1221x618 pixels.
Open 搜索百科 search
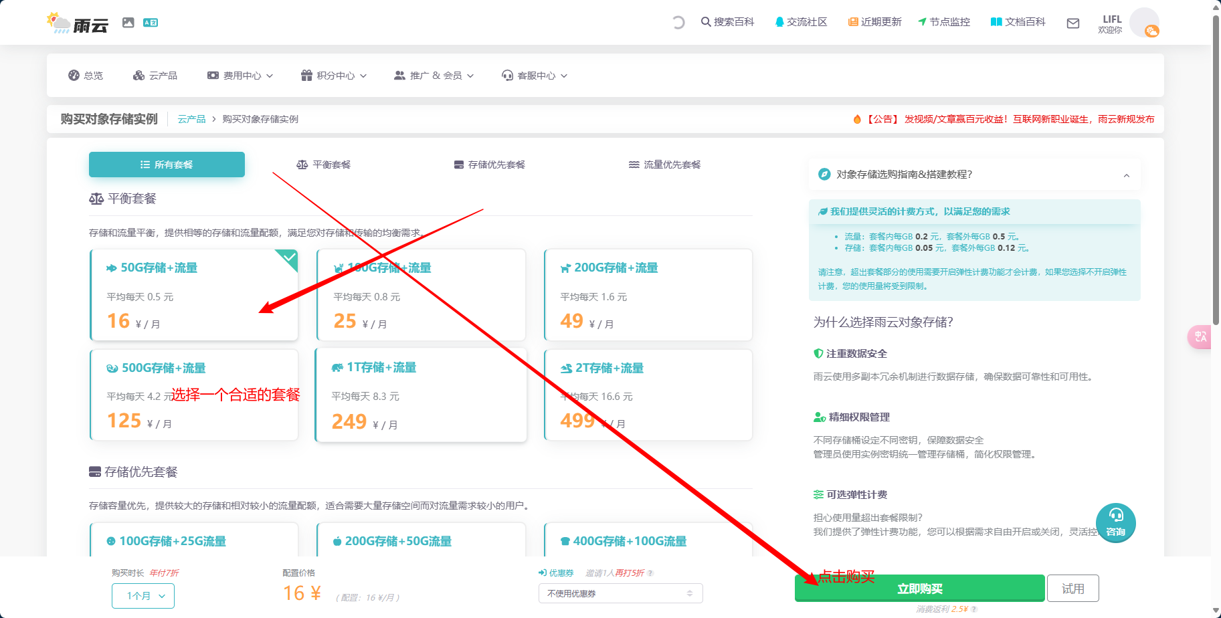click(x=727, y=22)
